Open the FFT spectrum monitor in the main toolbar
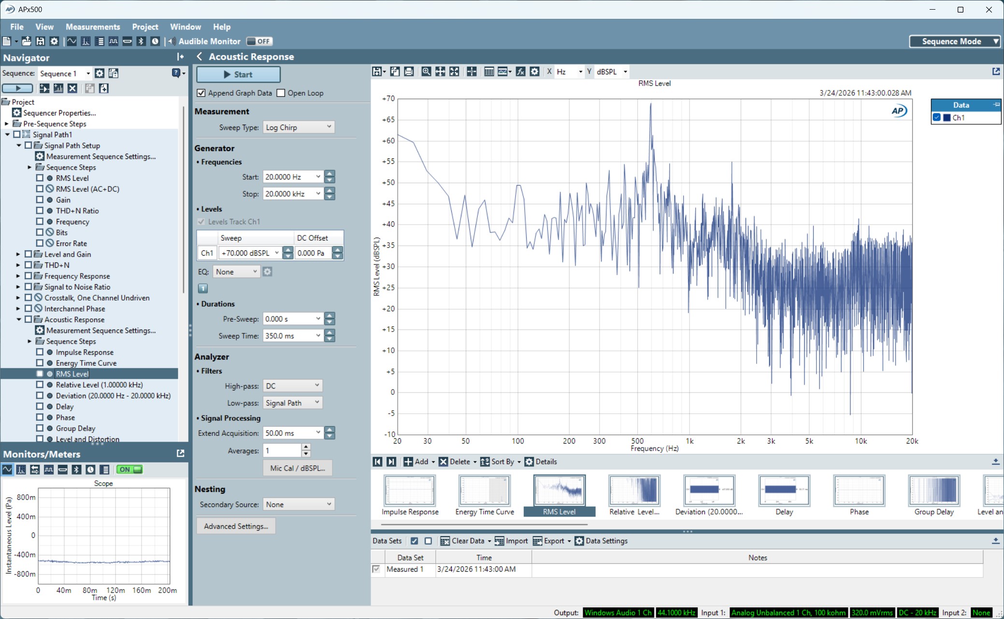The height and width of the screenshot is (619, 1004). click(x=86, y=42)
